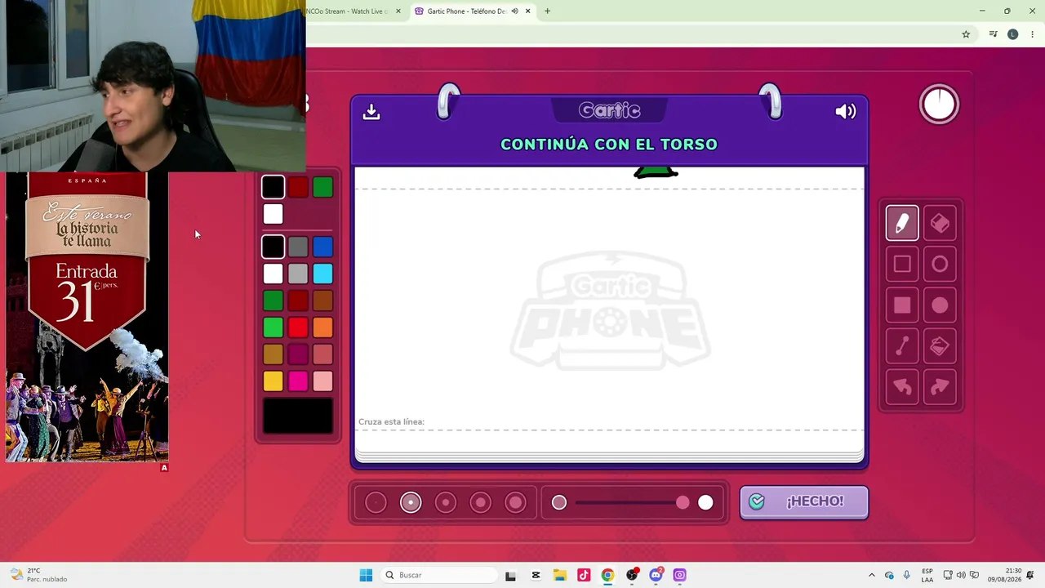Open the Windows Start menu
The width and height of the screenshot is (1045, 588).
[x=366, y=575]
